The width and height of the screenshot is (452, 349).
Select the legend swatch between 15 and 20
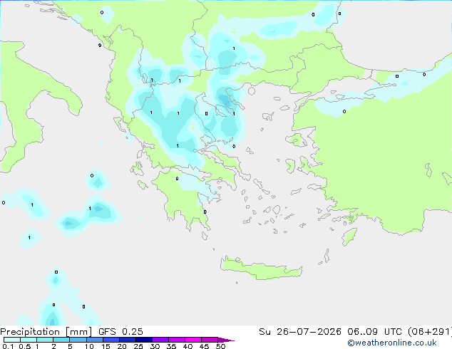click(x=111, y=340)
